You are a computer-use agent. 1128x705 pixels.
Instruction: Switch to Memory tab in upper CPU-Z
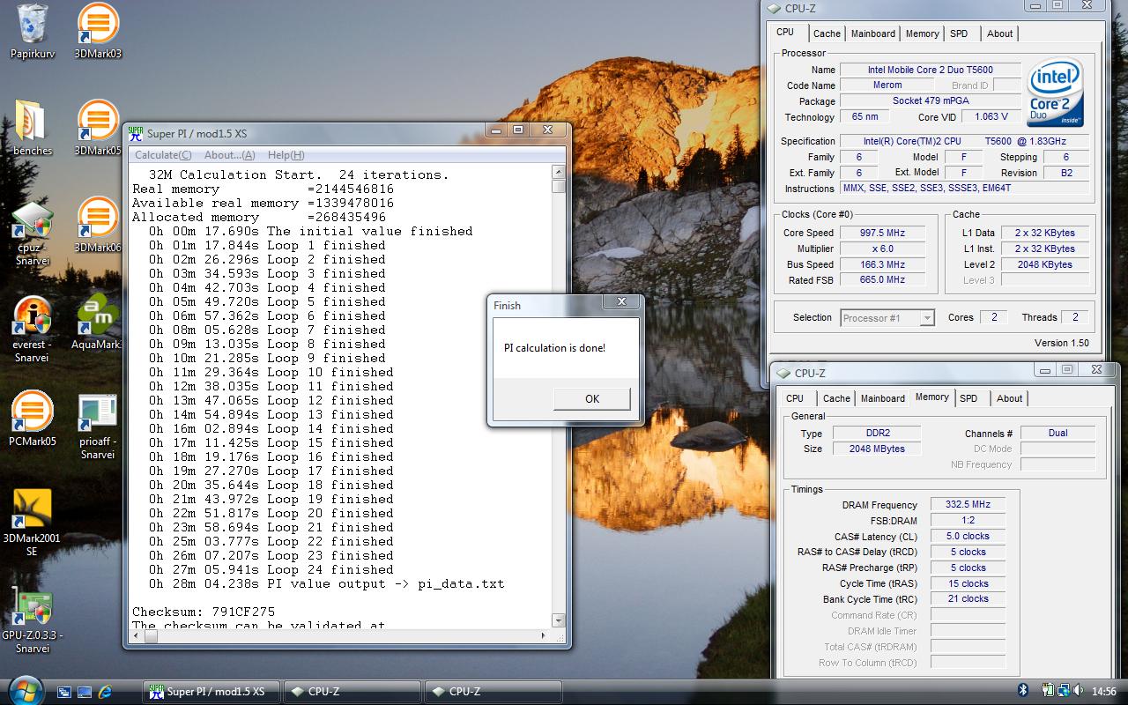tap(922, 33)
